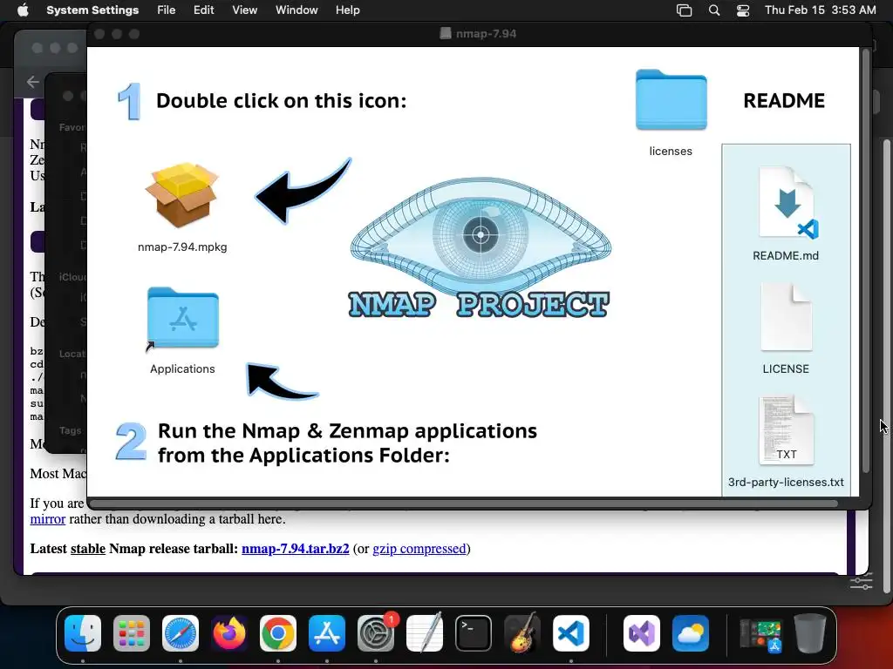Open the File menu
The image size is (893, 669).
point(167,10)
